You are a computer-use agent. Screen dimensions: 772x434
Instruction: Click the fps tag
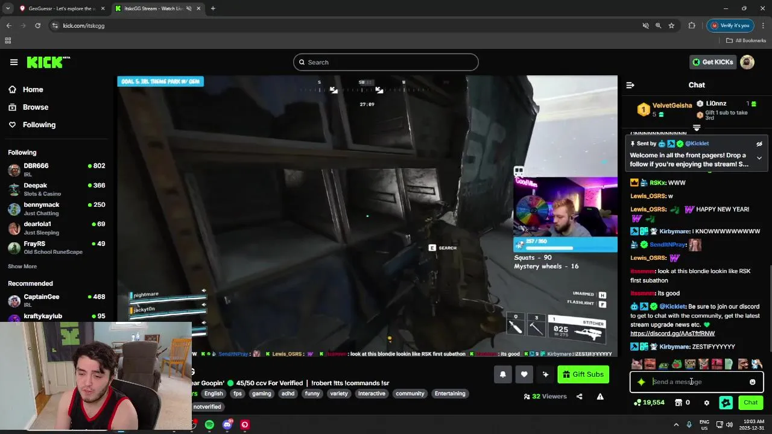[238, 394]
